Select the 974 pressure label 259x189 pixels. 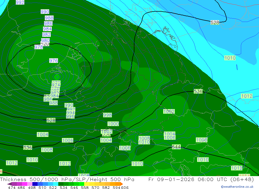click(x=56, y=85)
